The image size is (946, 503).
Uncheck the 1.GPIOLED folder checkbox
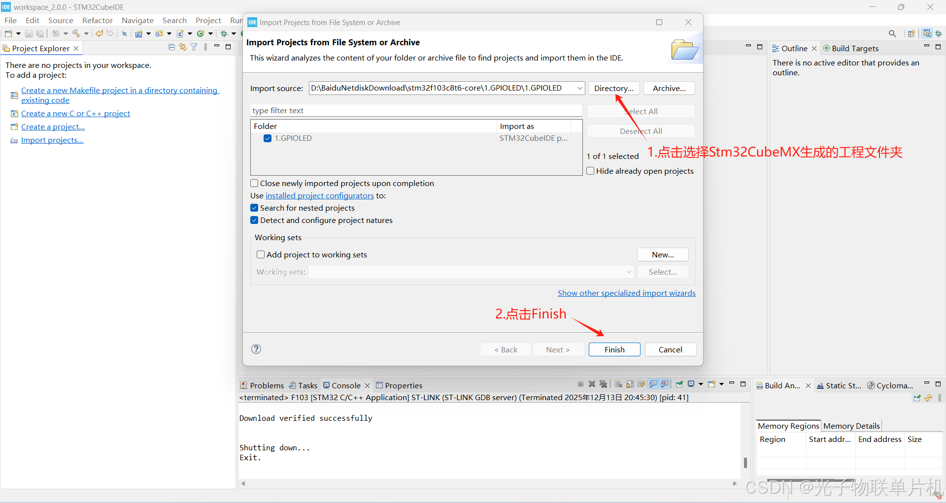coord(268,138)
